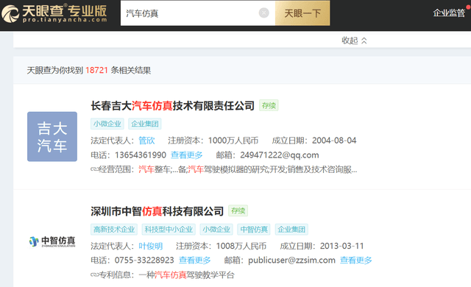The height and width of the screenshot is (287, 471).
Task: Select registered capital 1008万人民币
Action: (x=241, y=247)
